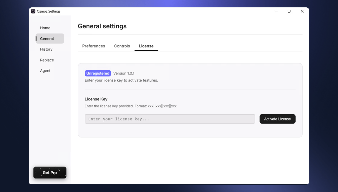
Task: Switch to the Preferences tab
Action: point(94,46)
